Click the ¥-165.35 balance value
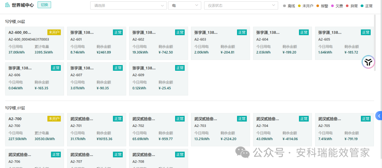 pos(41,88)
